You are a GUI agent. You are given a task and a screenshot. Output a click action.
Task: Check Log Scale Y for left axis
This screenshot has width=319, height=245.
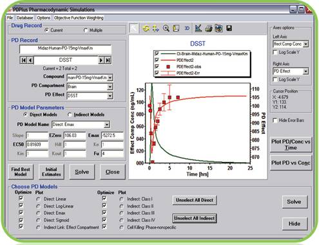[275, 52]
